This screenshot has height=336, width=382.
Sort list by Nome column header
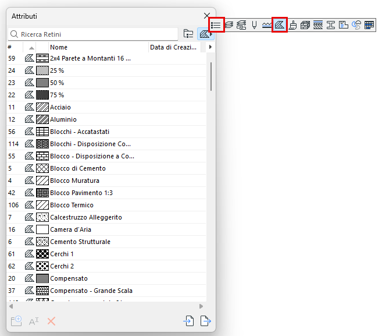click(x=99, y=47)
